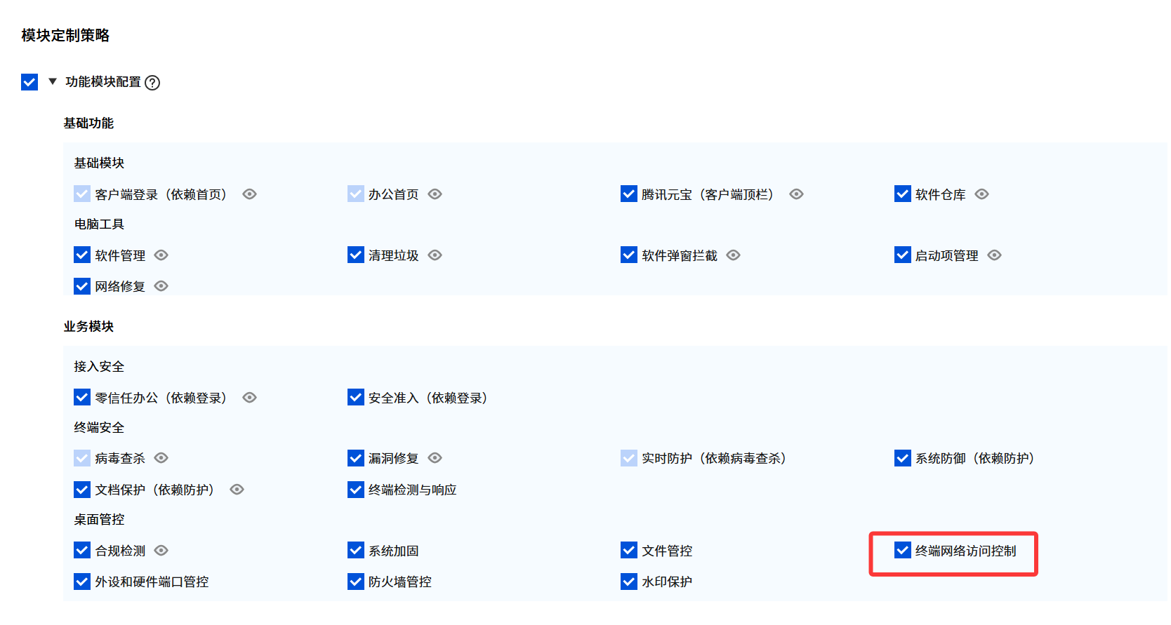Click the eye icon next to 软件仓库

click(982, 194)
